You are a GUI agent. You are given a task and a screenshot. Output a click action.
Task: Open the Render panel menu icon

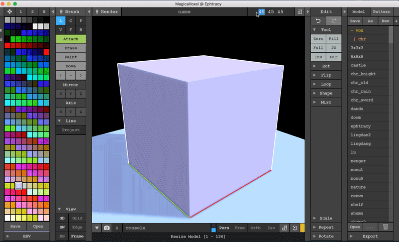tap(97, 11)
